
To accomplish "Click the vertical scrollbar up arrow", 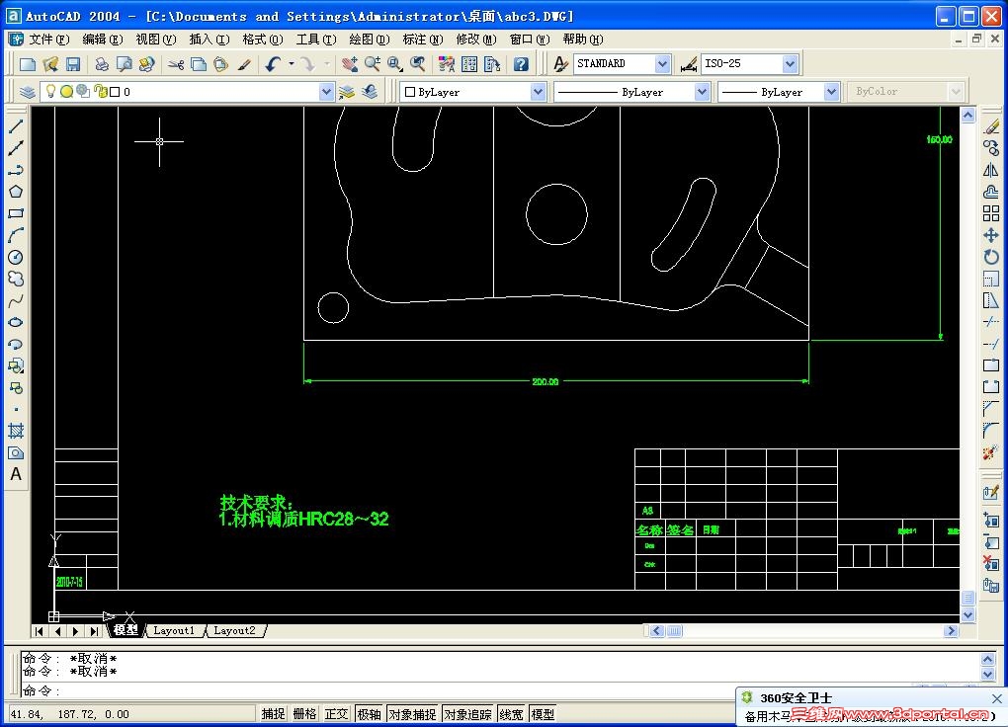I will [x=968, y=115].
